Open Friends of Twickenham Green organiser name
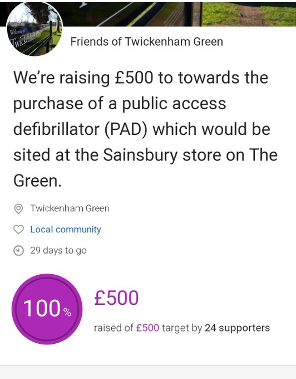296x379 pixels. 147,42
